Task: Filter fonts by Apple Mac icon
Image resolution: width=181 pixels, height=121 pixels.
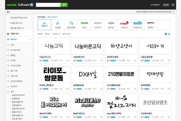Action: pyautogui.click(x=169, y=34)
